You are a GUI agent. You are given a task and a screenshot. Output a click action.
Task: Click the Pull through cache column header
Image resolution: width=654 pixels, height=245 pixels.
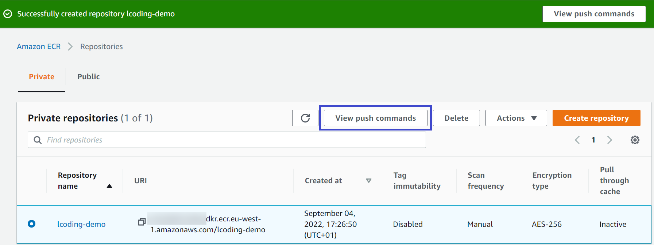[615, 181]
